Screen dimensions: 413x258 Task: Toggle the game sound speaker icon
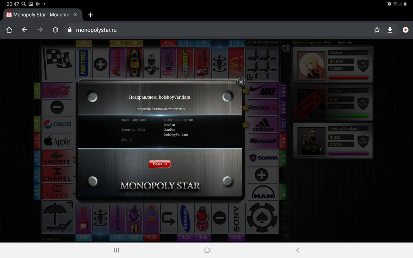[286, 48]
